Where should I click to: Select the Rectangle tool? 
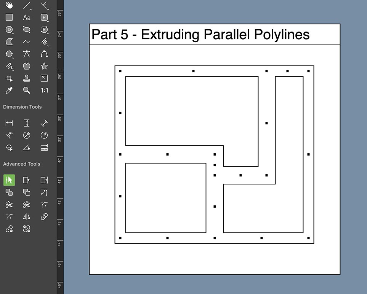[9, 17]
